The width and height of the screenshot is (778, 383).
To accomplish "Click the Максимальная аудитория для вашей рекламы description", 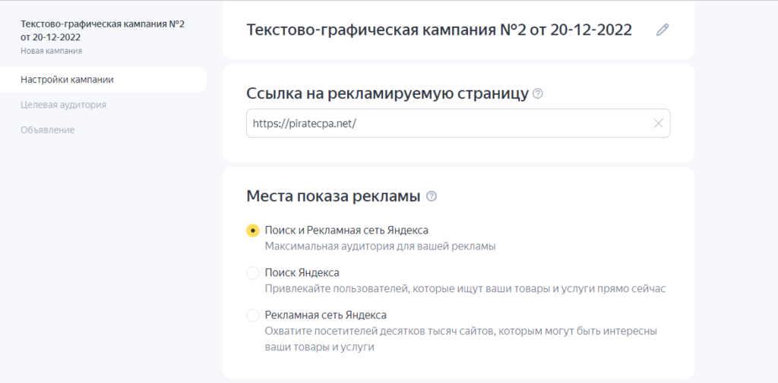I will click(x=380, y=246).
